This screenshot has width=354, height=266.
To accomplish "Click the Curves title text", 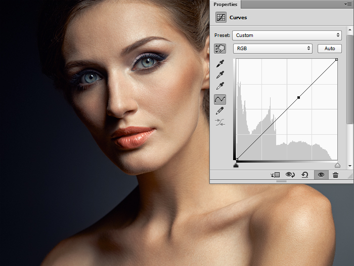I will (x=238, y=17).
